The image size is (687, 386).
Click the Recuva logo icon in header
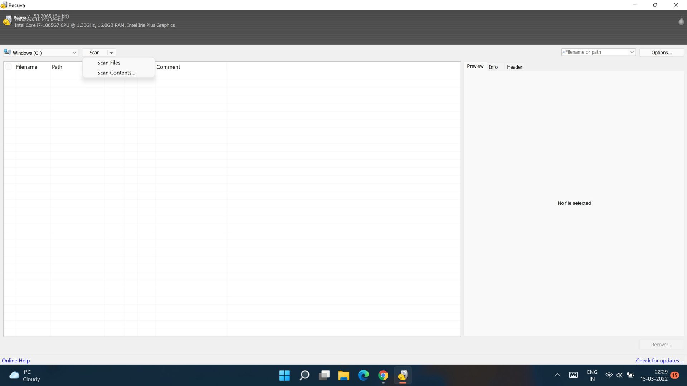coord(7,20)
